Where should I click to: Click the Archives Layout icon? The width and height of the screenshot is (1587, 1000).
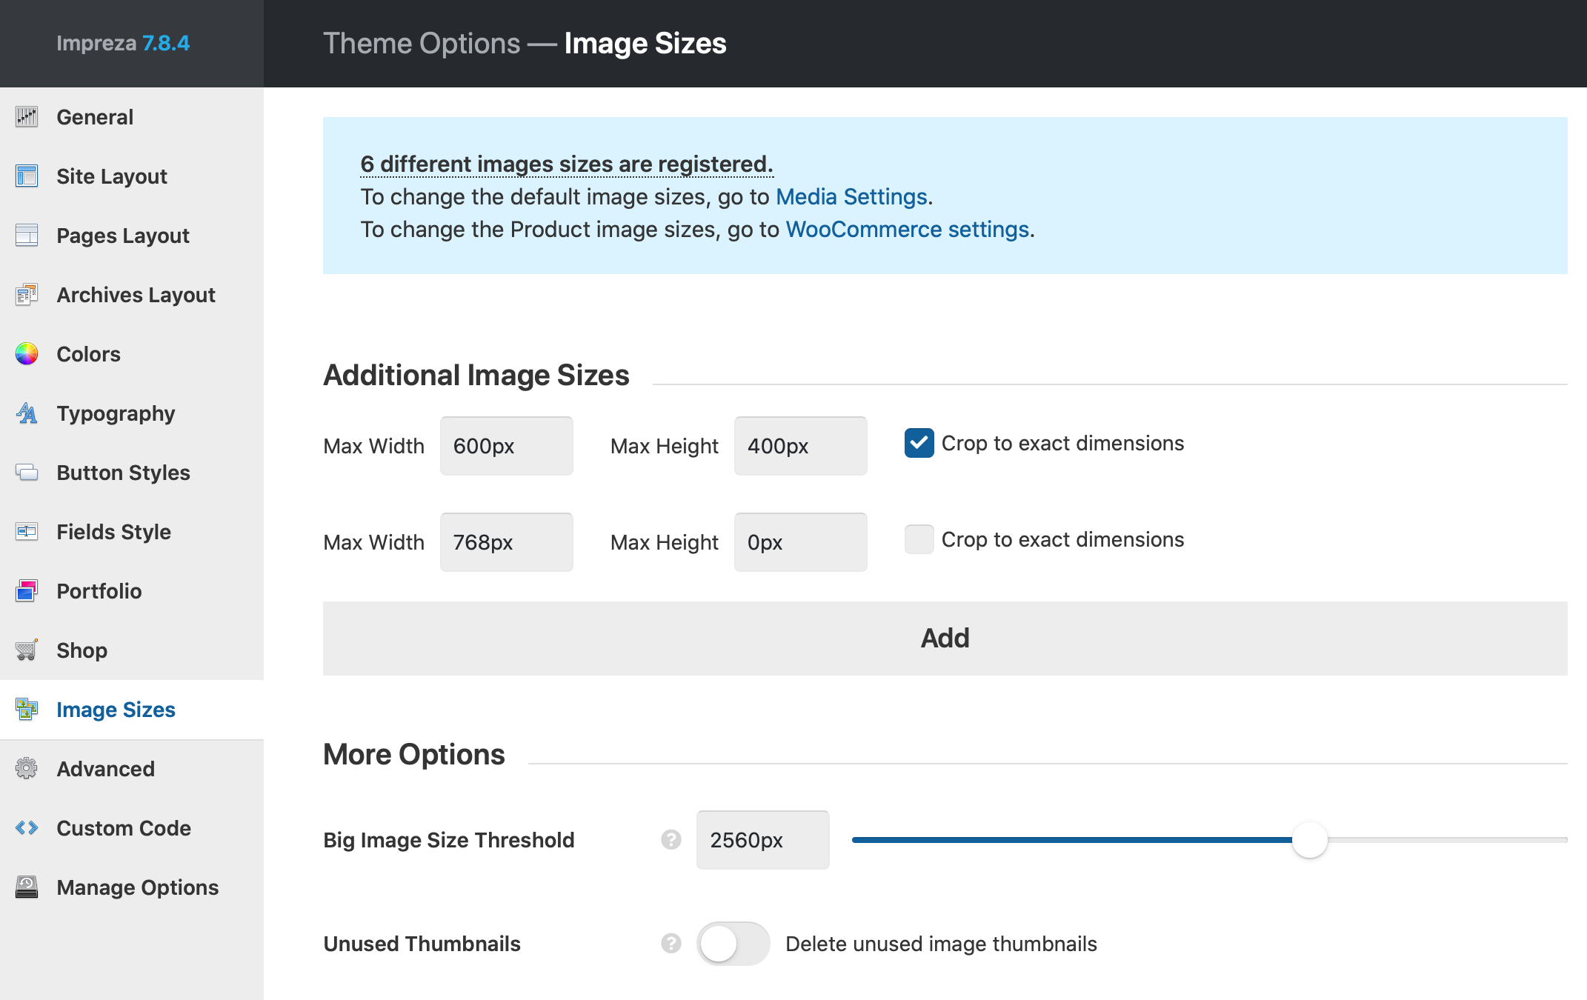[27, 295]
